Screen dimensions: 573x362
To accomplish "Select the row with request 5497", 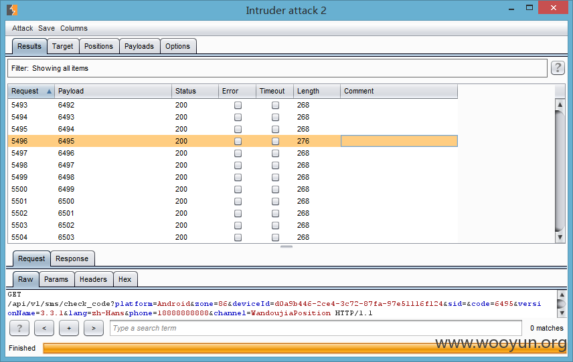I will [x=232, y=153].
